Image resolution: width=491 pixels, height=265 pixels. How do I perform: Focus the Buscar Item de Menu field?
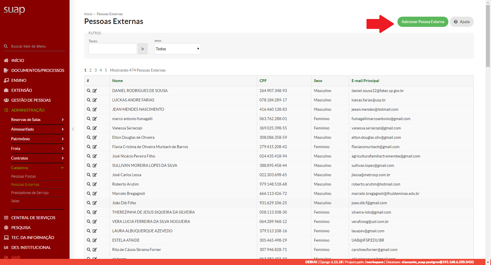click(37, 46)
